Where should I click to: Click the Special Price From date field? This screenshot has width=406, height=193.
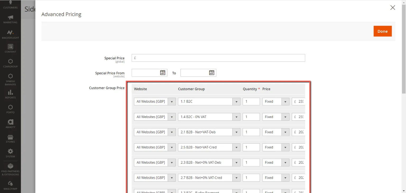[x=149, y=73]
